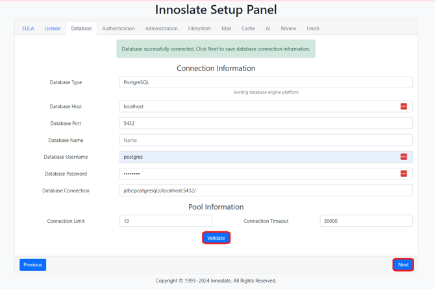The height and width of the screenshot is (289, 435).
Task: Click password manager icon in Database Username field
Action: 404,157
